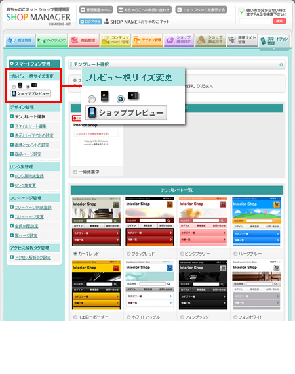Open the 会員制限設定 link
The image size is (295, 374).
tap(26, 226)
